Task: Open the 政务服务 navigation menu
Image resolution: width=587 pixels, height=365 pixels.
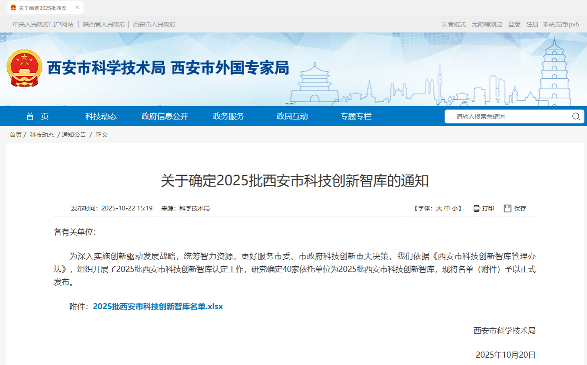Action: (x=229, y=116)
